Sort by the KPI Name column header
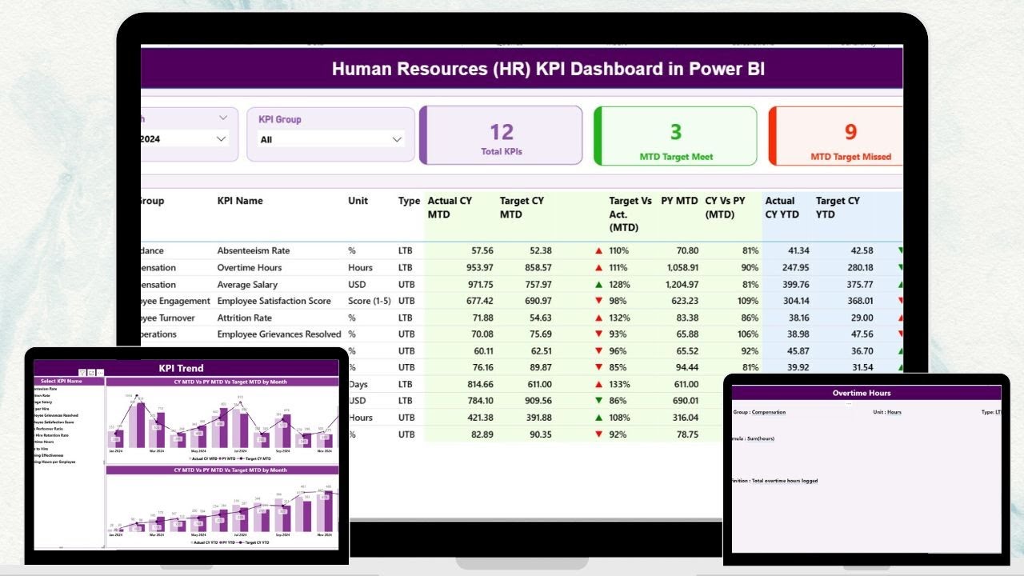Viewport: 1024px width, 576px height. [240, 201]
